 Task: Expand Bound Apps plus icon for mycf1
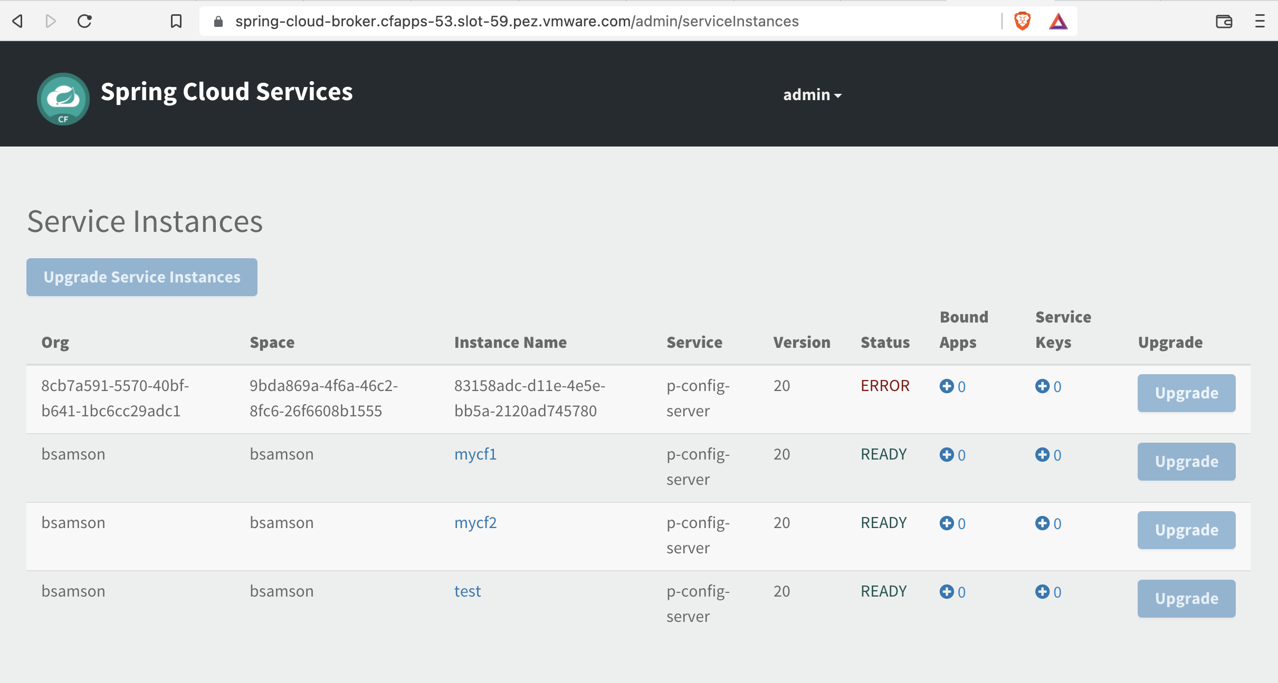(947, 454)
